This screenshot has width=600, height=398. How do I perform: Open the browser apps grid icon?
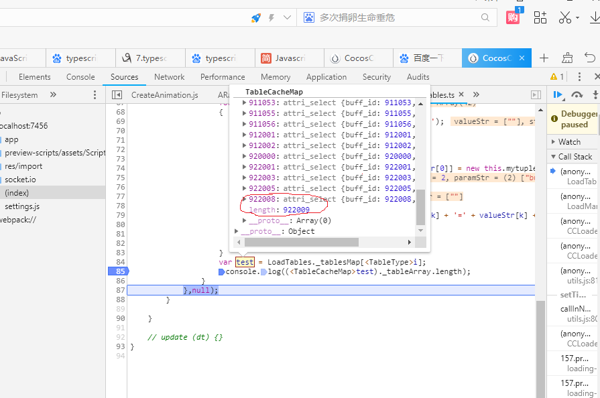(x=540, y=17)
